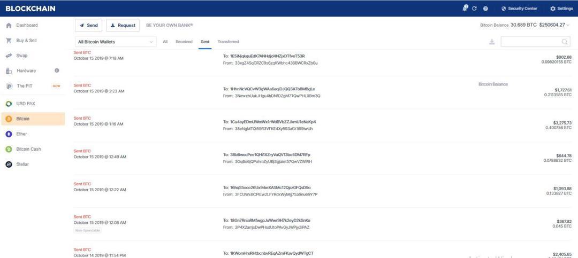Image resolution: width=578 pixels, height=258 pixels.
Task: Switch to the Transferred tab
Action: tap(228, 42)
